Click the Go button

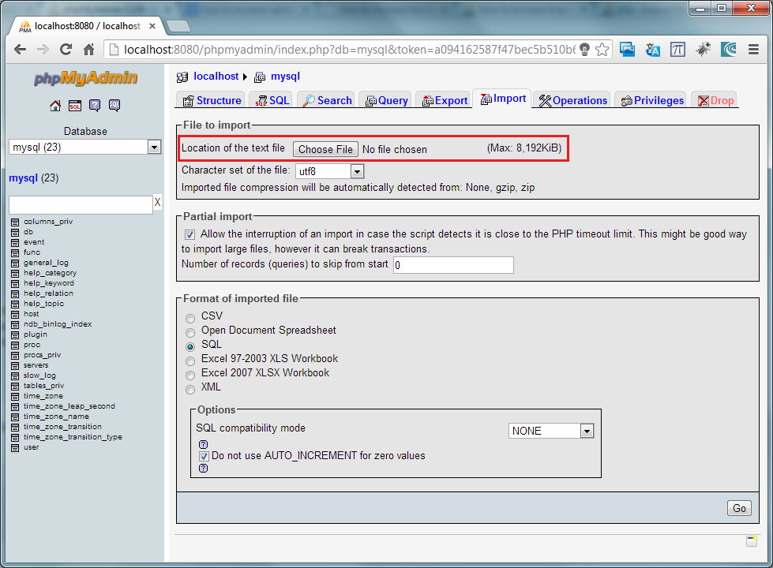pos(739,508)
